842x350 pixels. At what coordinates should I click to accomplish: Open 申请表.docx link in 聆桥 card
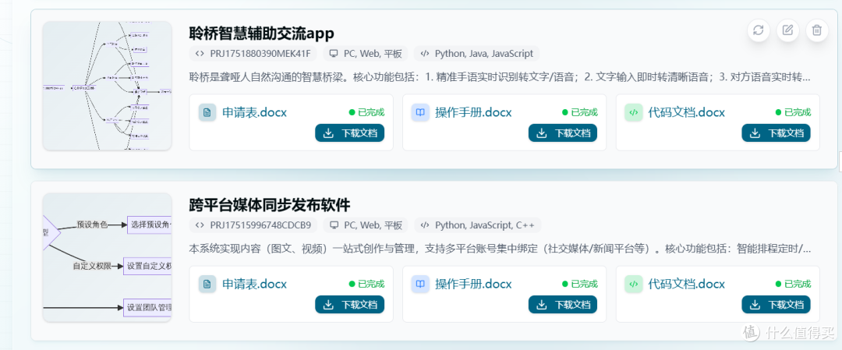coord(254,113)
